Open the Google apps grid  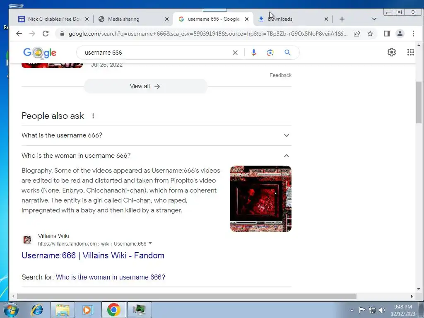411,52
